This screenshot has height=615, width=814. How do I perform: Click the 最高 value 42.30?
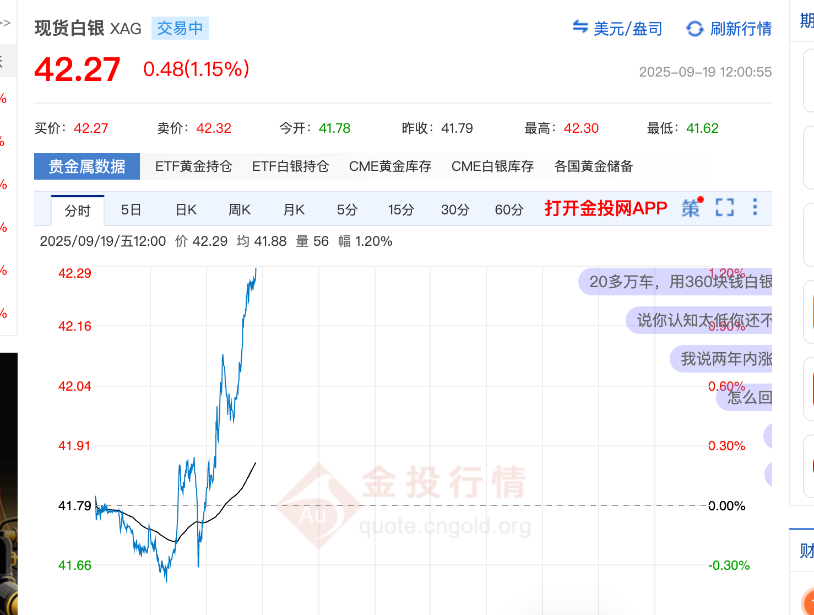coord(581,128)
